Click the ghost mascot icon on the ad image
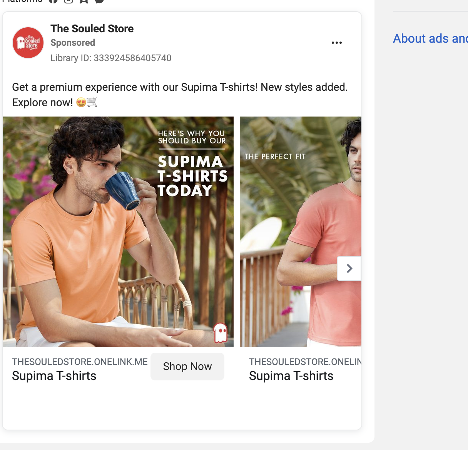The height and width of the screenshot is (450, 468). pyautogui.click(x=221, y=332)
